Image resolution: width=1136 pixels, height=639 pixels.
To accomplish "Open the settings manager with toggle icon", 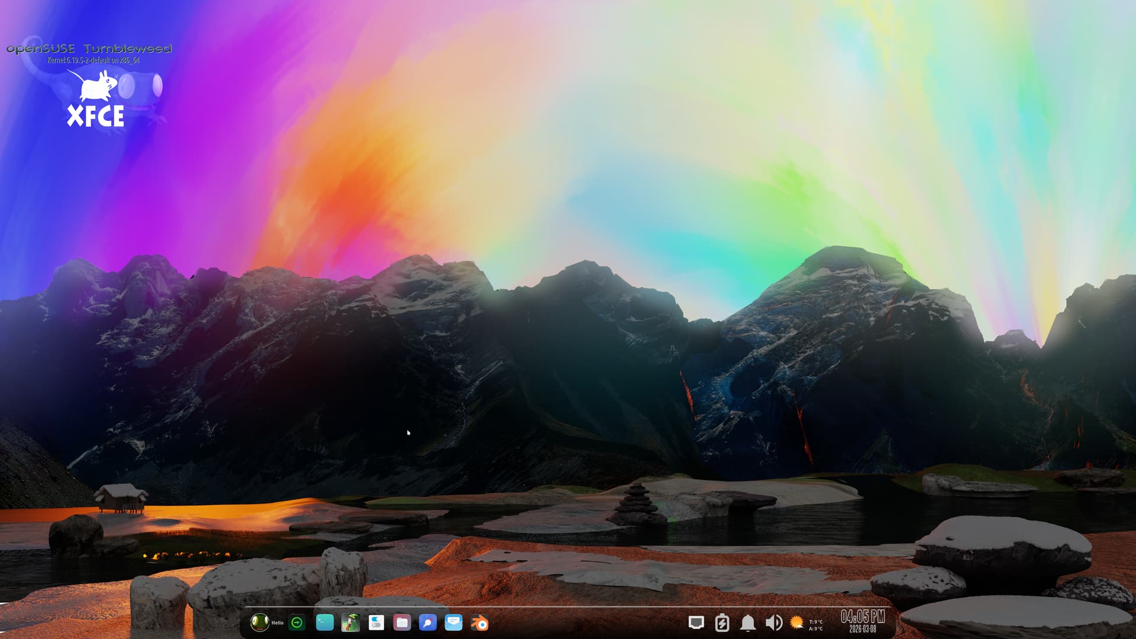I will (x=376, y=622).
